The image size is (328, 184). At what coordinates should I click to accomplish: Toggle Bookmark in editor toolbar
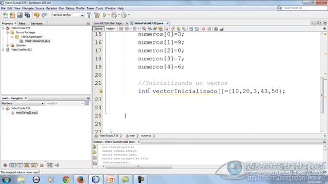pyautogui.click(x=184, y=29)
